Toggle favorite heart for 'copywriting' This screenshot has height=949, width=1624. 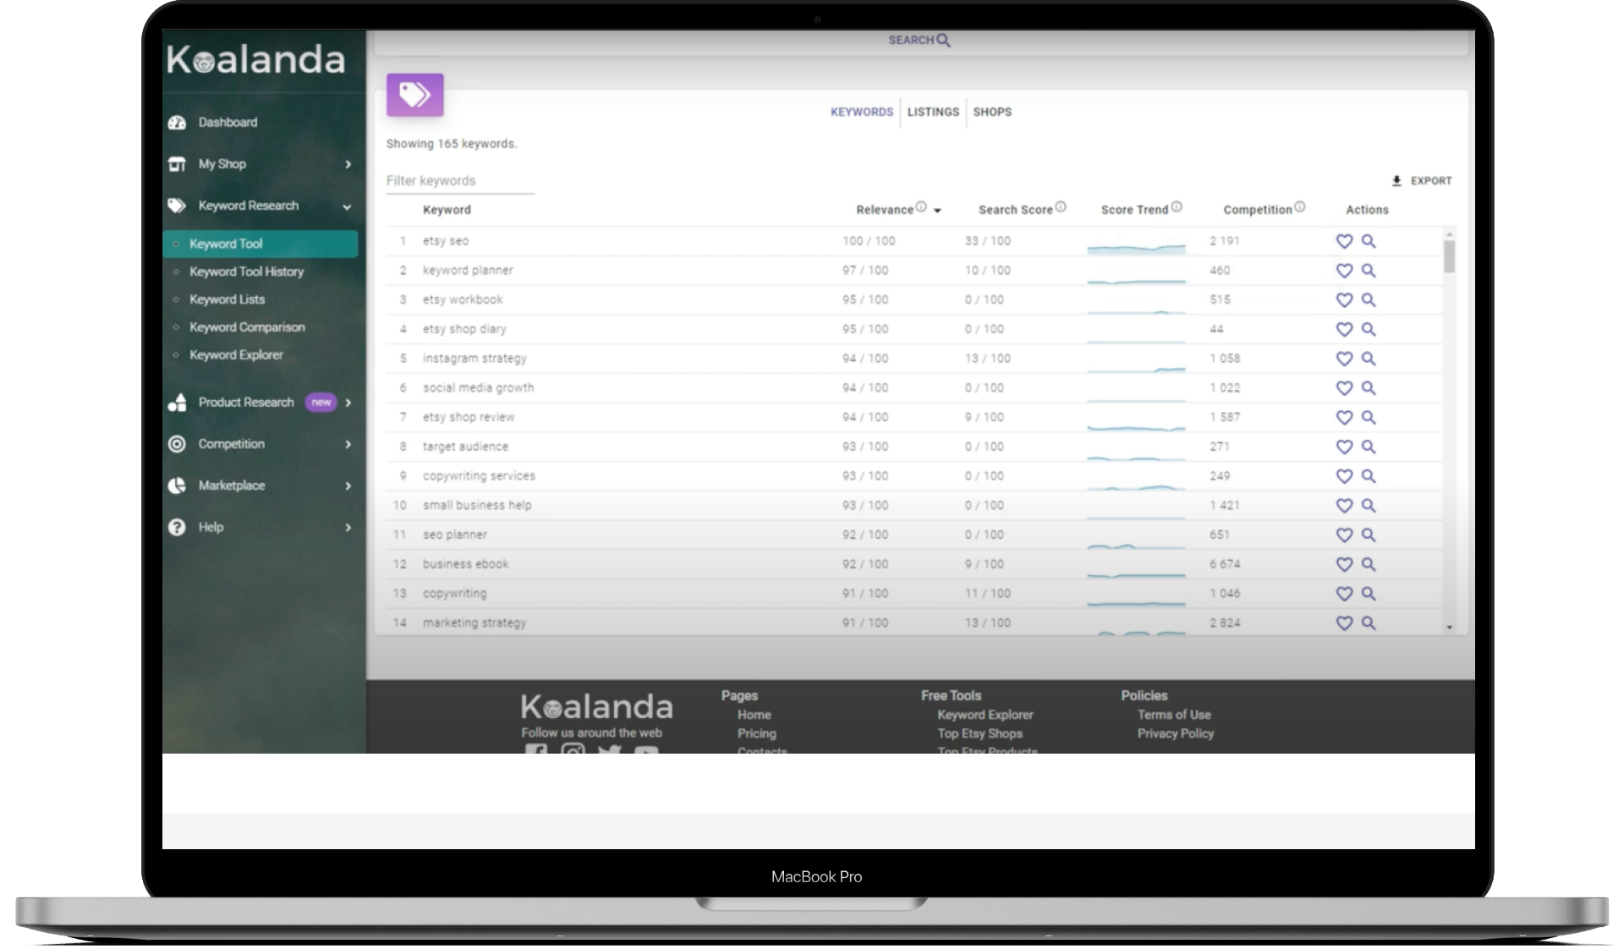point(1344,594)
